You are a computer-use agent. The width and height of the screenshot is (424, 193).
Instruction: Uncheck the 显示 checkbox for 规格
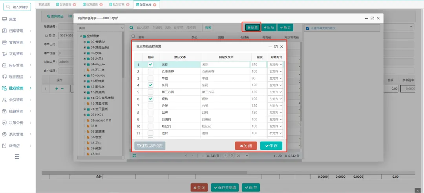tap(151, 99)
